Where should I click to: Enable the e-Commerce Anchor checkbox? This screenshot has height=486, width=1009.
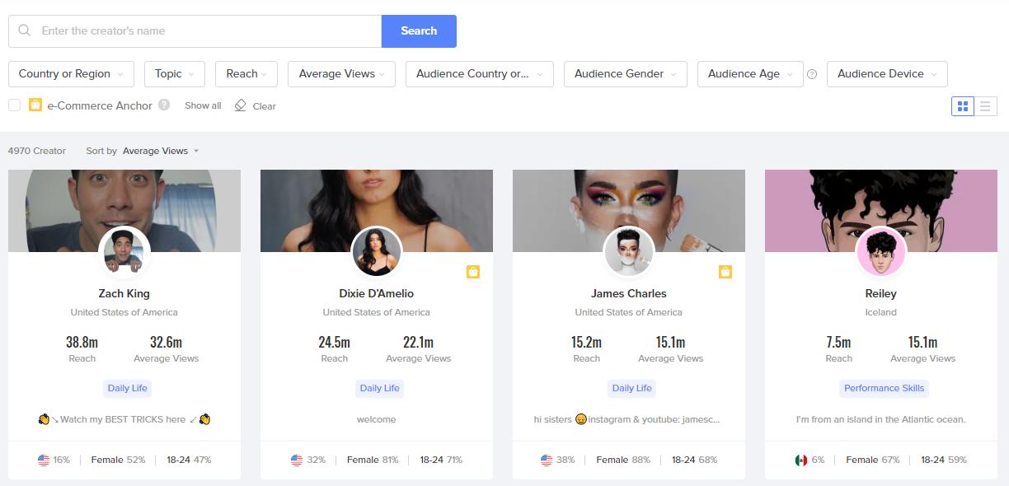[15, 105]
